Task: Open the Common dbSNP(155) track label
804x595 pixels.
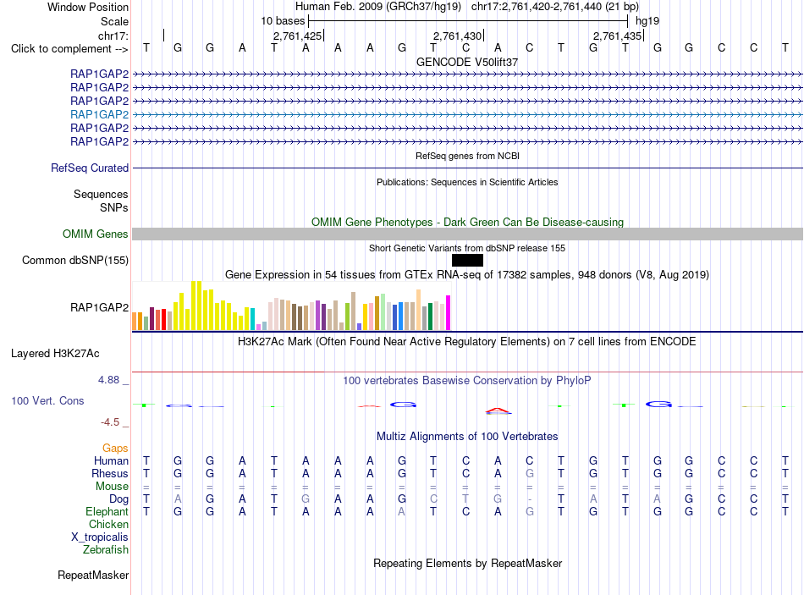Action: coord(75,260)
